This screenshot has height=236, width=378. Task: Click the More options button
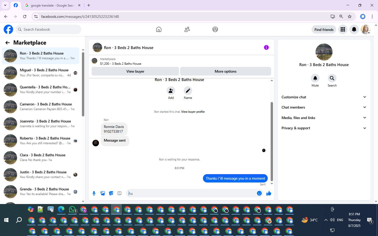(225, 71)
